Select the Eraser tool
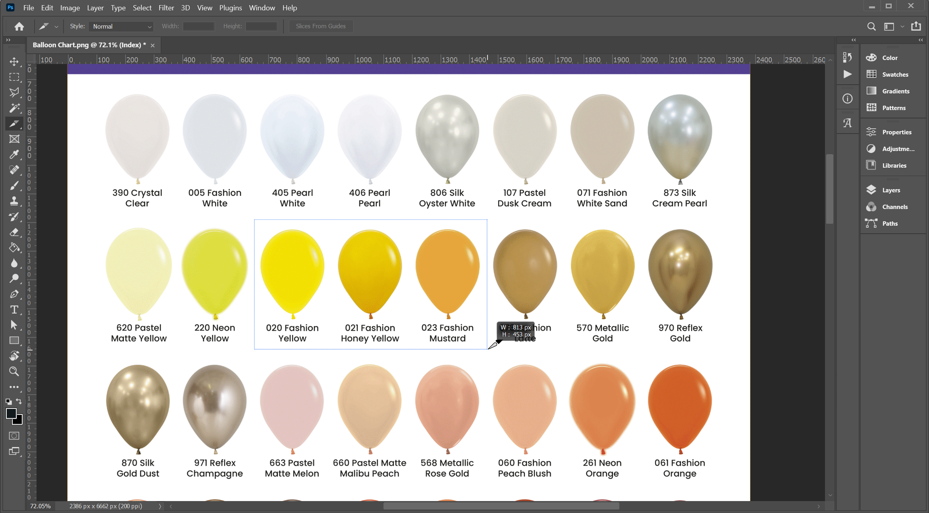929x513 pixels. click(14, 232)
